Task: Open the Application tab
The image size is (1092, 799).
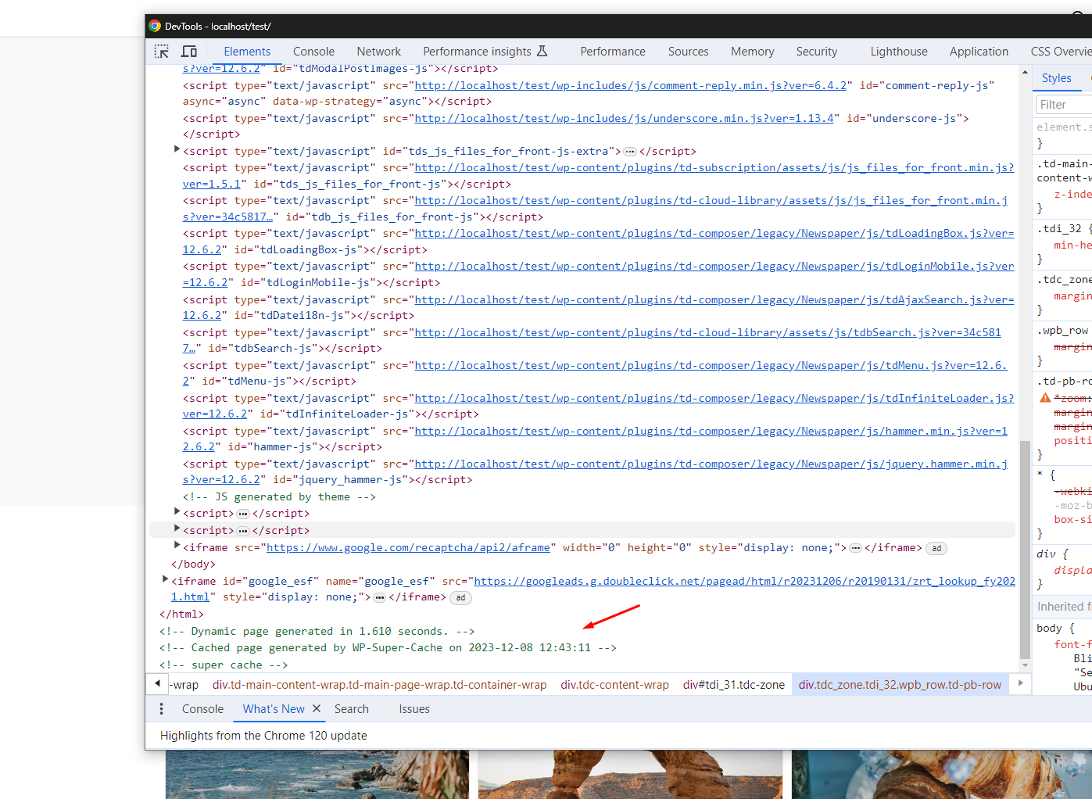Action: (979, 52)
